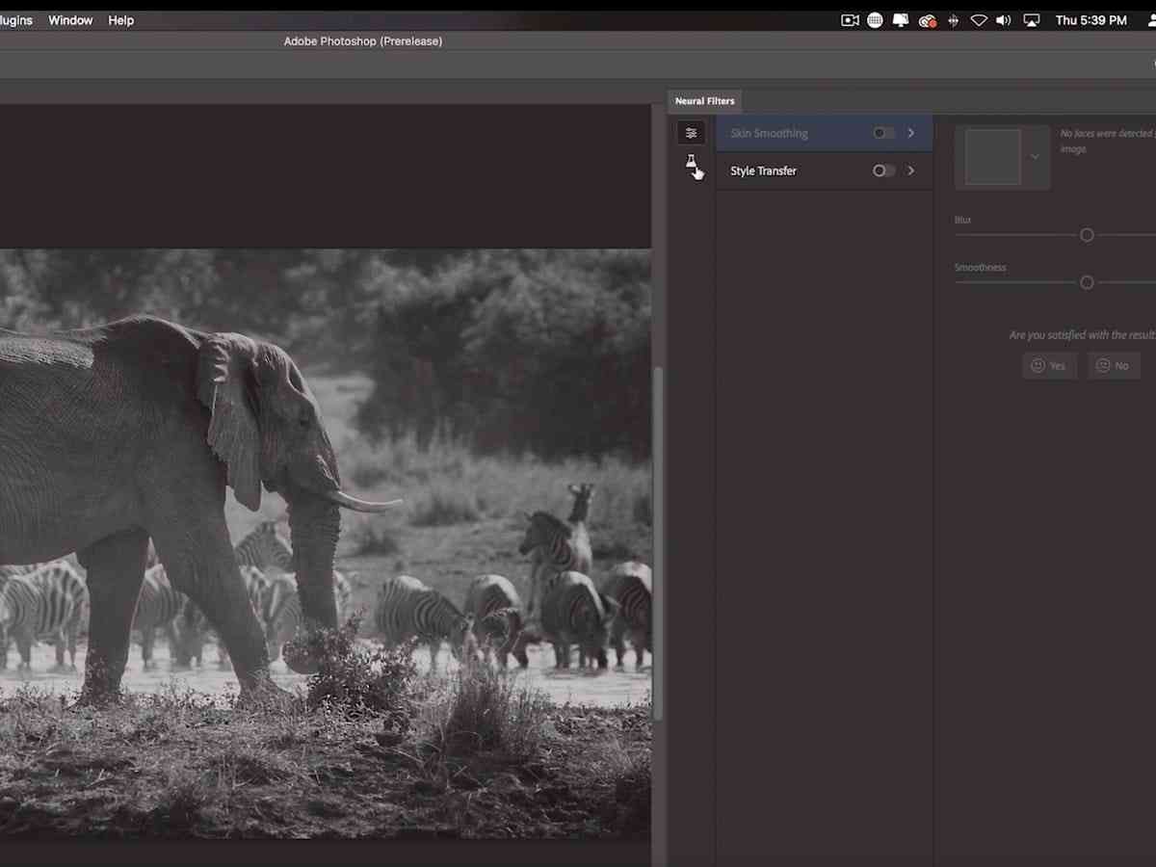
Task: Click the screen recording camera icon
Action: 850,20
